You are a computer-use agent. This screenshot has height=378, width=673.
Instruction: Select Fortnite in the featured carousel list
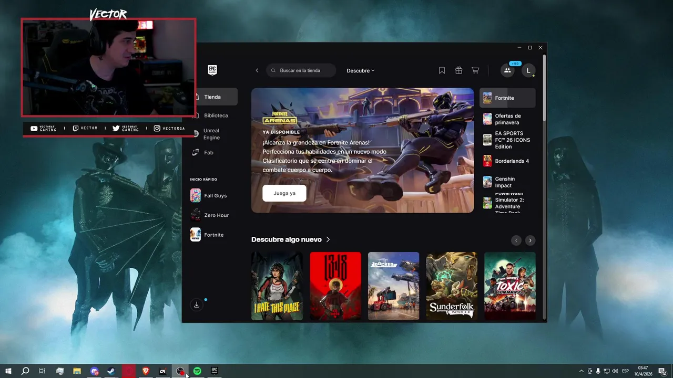tap(507, 98)
